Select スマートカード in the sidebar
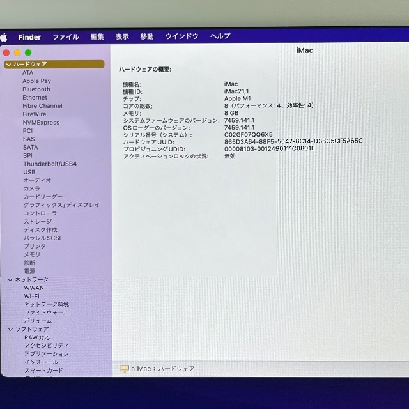 click(44, 371)
